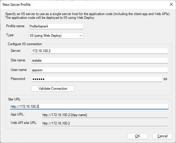Click into the Server address field
The image size is (176, 143).
coord(99,51)
